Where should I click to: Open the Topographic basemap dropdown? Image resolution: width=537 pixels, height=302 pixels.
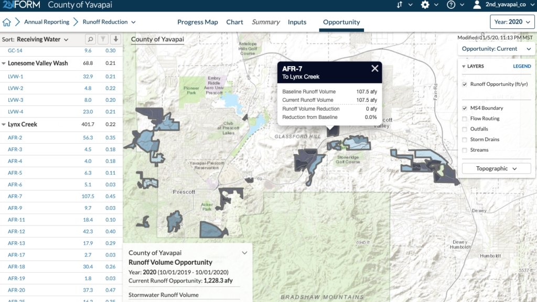coord(496,169)
